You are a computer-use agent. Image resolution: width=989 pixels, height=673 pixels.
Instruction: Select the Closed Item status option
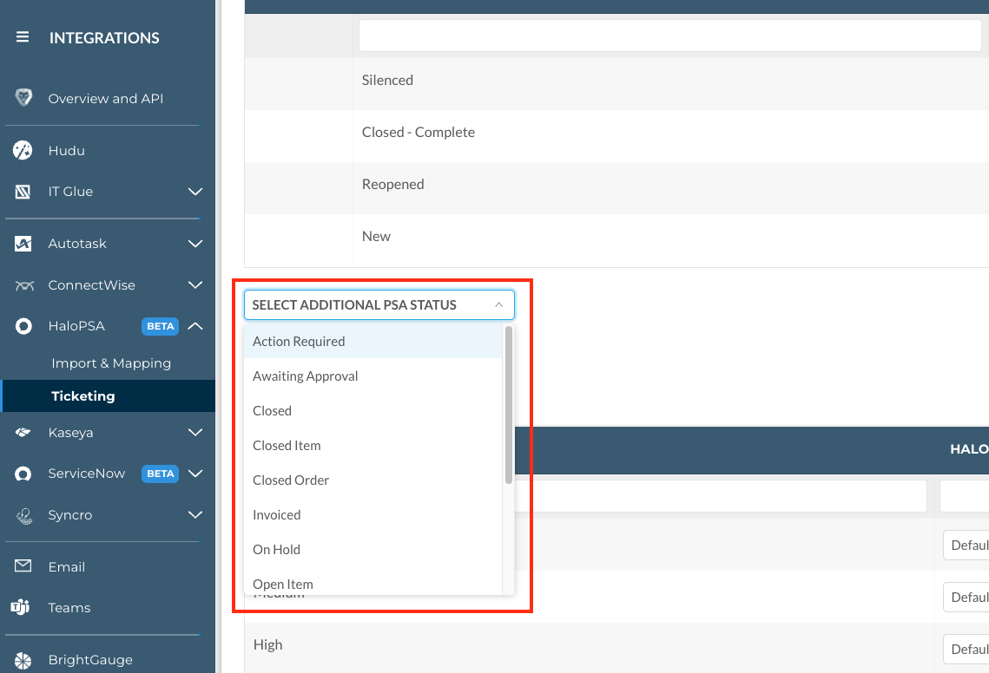(373, 445)
